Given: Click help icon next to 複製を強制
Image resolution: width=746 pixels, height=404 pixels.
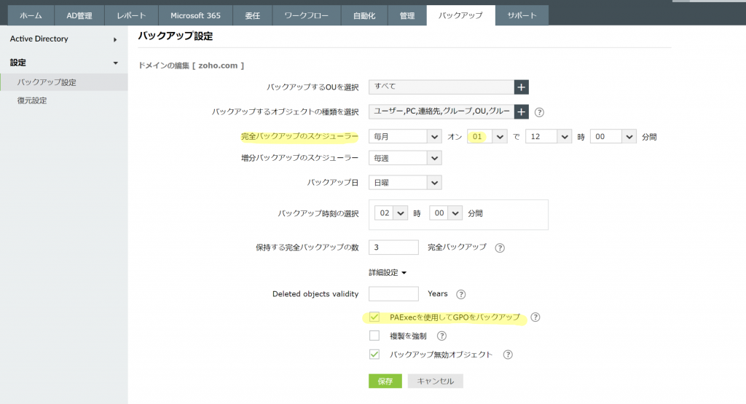Looking at the screenshot, I should point(441,336).
